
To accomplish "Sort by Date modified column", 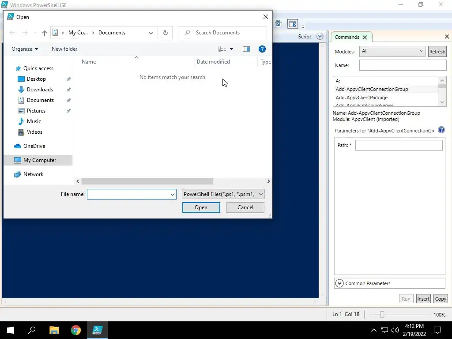I will click(213, 62).
